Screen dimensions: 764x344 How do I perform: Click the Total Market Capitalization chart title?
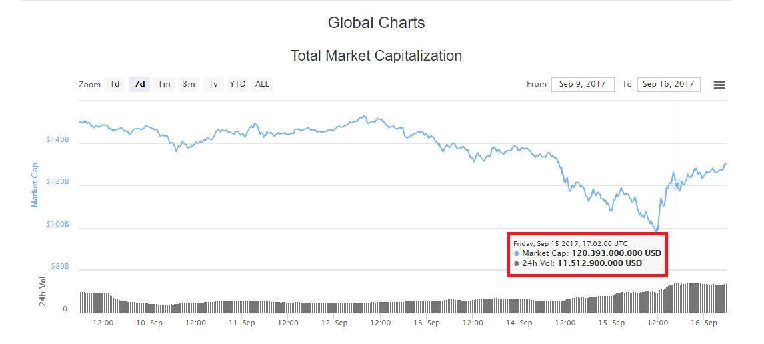pyautogui.click(x=376, y=56)
